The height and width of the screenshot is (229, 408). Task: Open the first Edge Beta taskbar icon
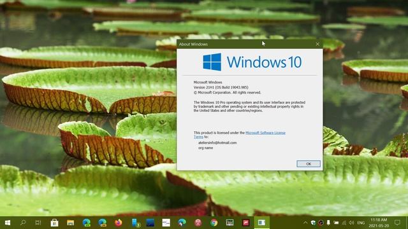click(x=87, y=223)
